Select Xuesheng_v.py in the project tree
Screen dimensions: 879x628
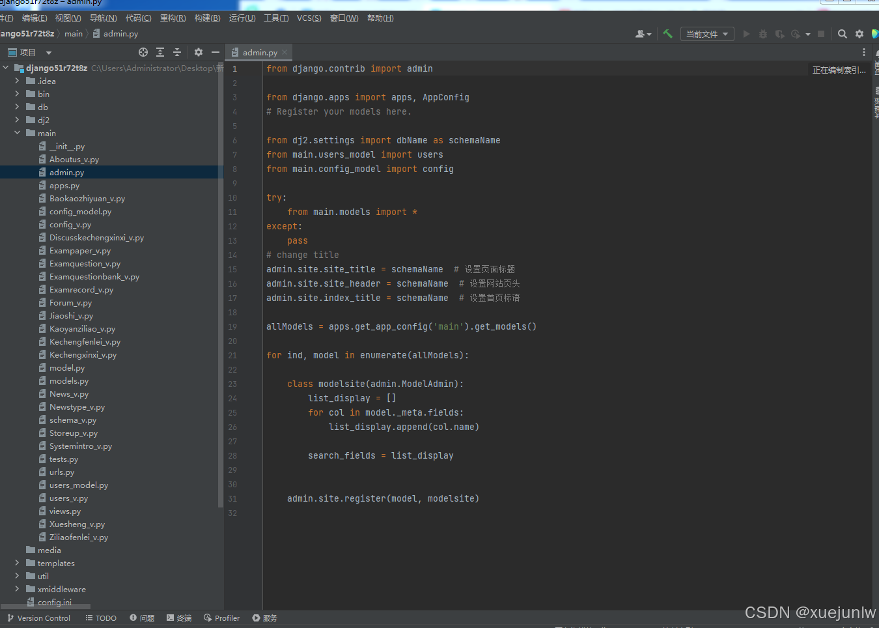(x=77, y=524)
